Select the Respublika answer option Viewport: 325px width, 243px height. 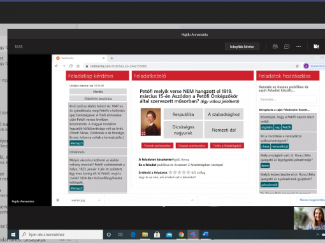183,114
